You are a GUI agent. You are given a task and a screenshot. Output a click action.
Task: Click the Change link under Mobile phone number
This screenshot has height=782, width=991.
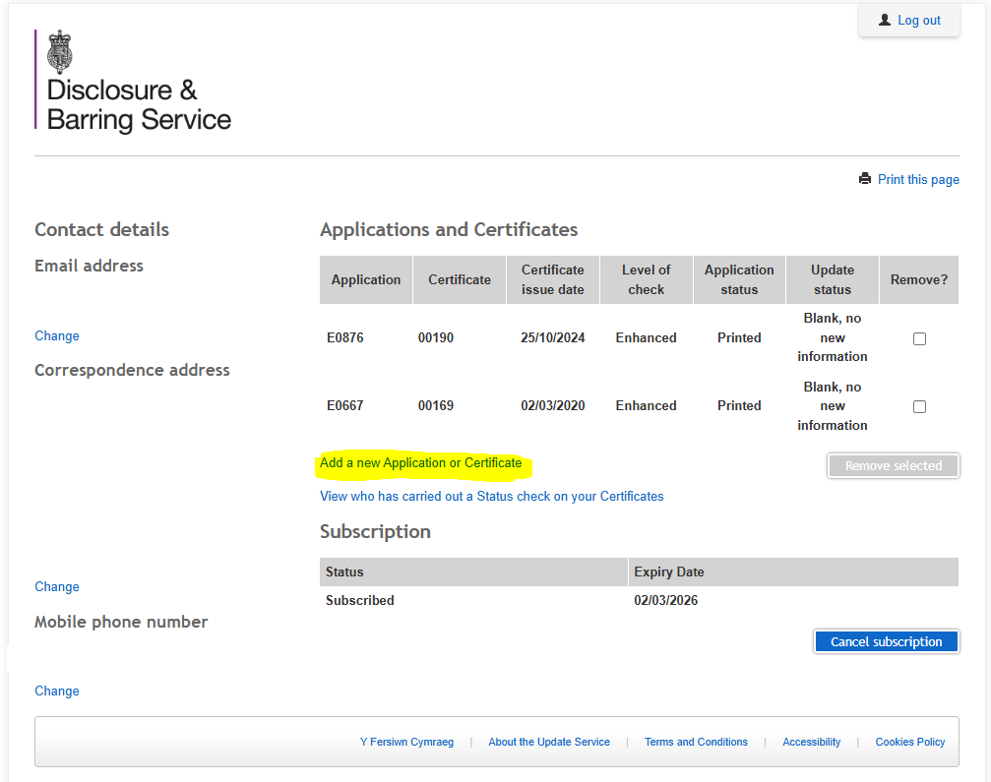(56, 691)
